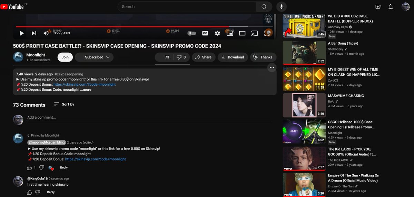Click the Shaboozey channel name
The height and width of the screenshot is (197, 414).
pyautogui.click(x=336, y=49)
